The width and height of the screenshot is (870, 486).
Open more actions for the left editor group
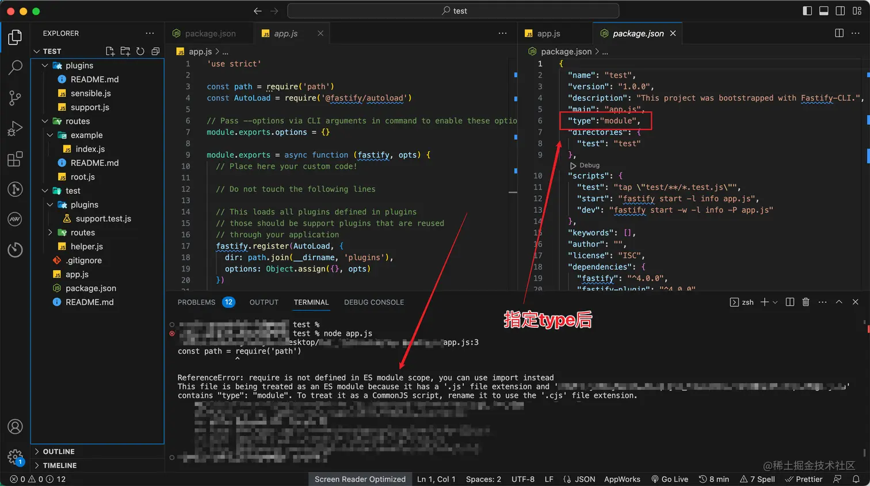(x=502, y=33)
